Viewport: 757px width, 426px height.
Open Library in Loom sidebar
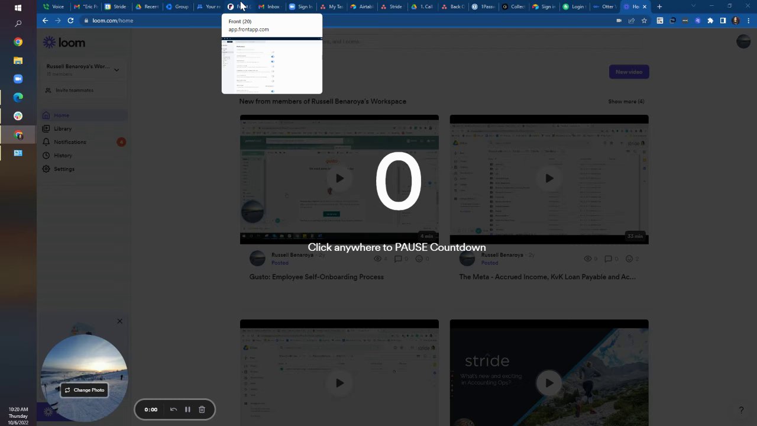85,128
